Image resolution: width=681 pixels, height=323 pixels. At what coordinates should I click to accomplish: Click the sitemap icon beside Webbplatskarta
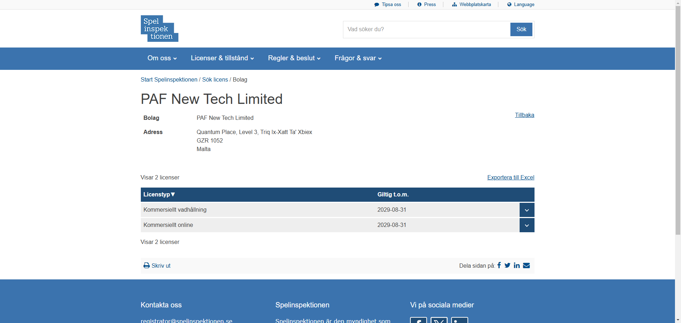454,5
